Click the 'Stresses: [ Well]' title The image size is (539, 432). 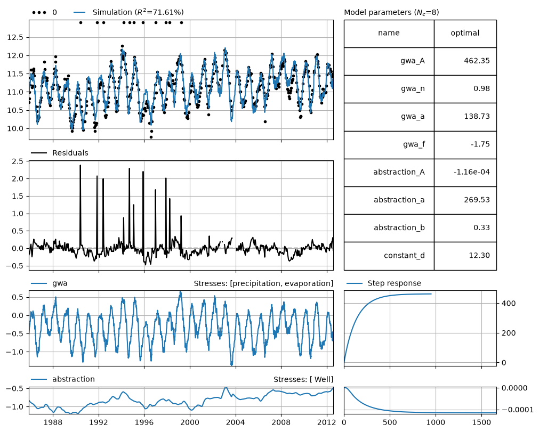point(303,379)
